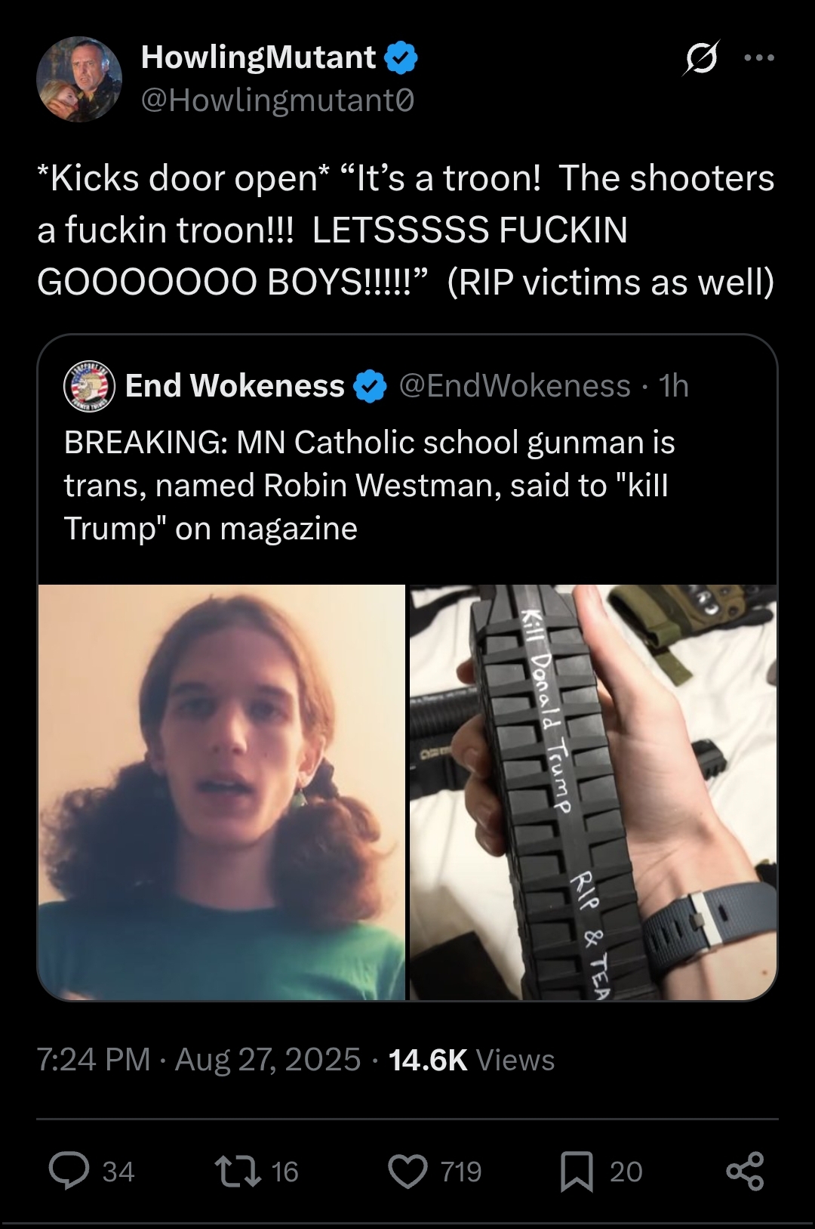
Task: Tap End Wokeness profile avatar
Action: click(x=89, y=386)
